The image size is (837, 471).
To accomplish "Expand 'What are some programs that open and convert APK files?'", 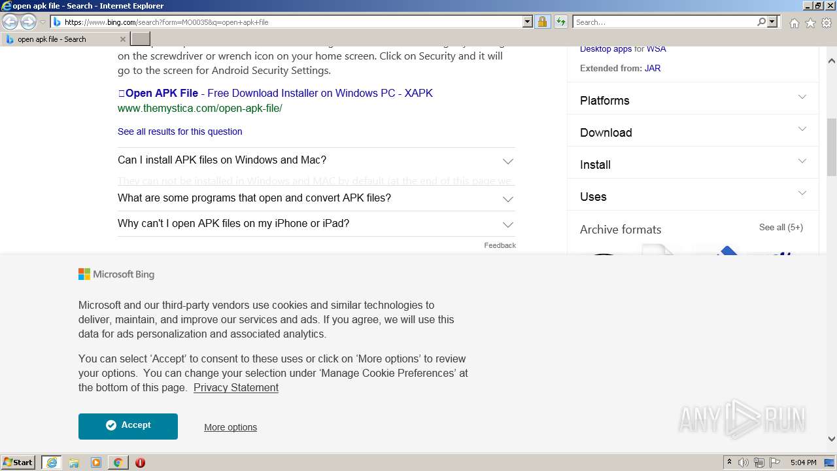I will tap(316, 198).
